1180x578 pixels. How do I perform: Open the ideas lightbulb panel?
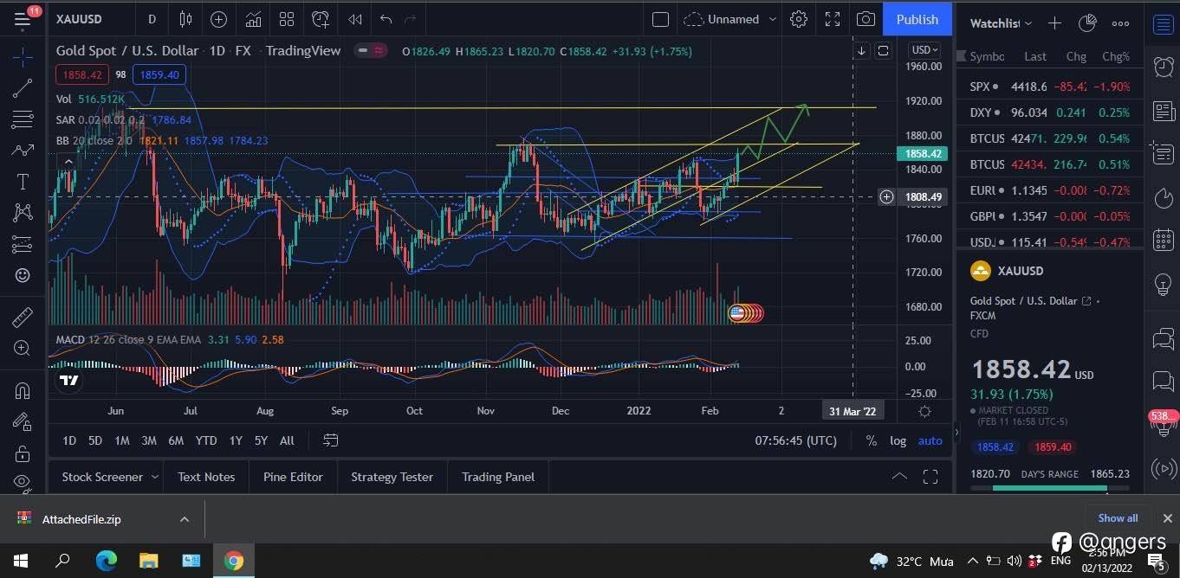1163,284
